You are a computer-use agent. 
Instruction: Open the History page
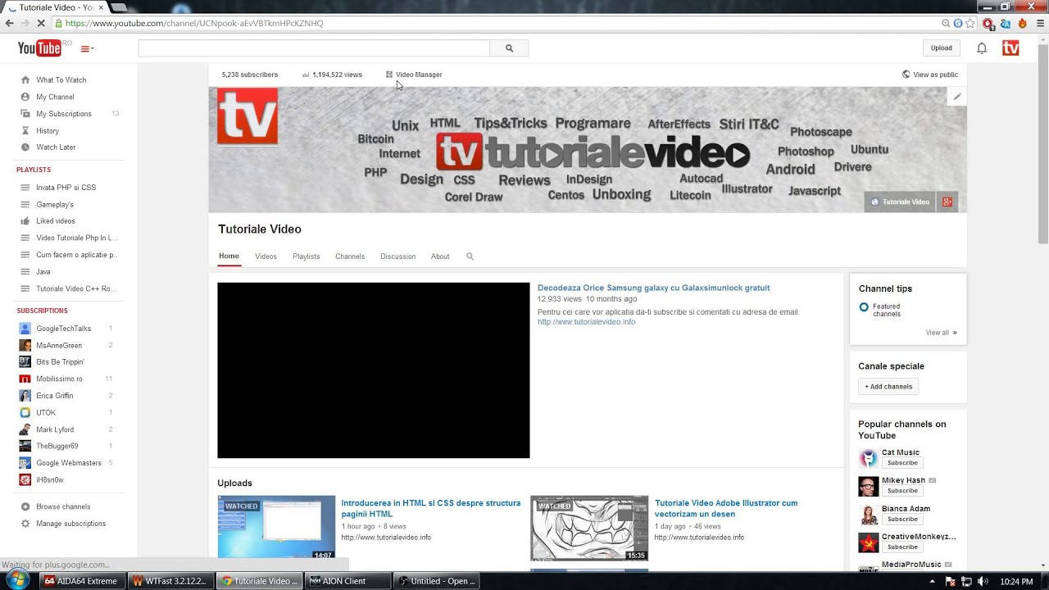point(48,130)
